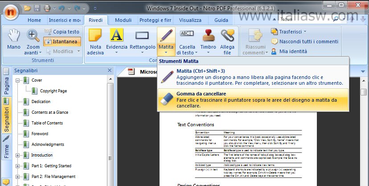369x186 pixels.
Task: Open Mia identità settings
Action: tap(289, 51)
